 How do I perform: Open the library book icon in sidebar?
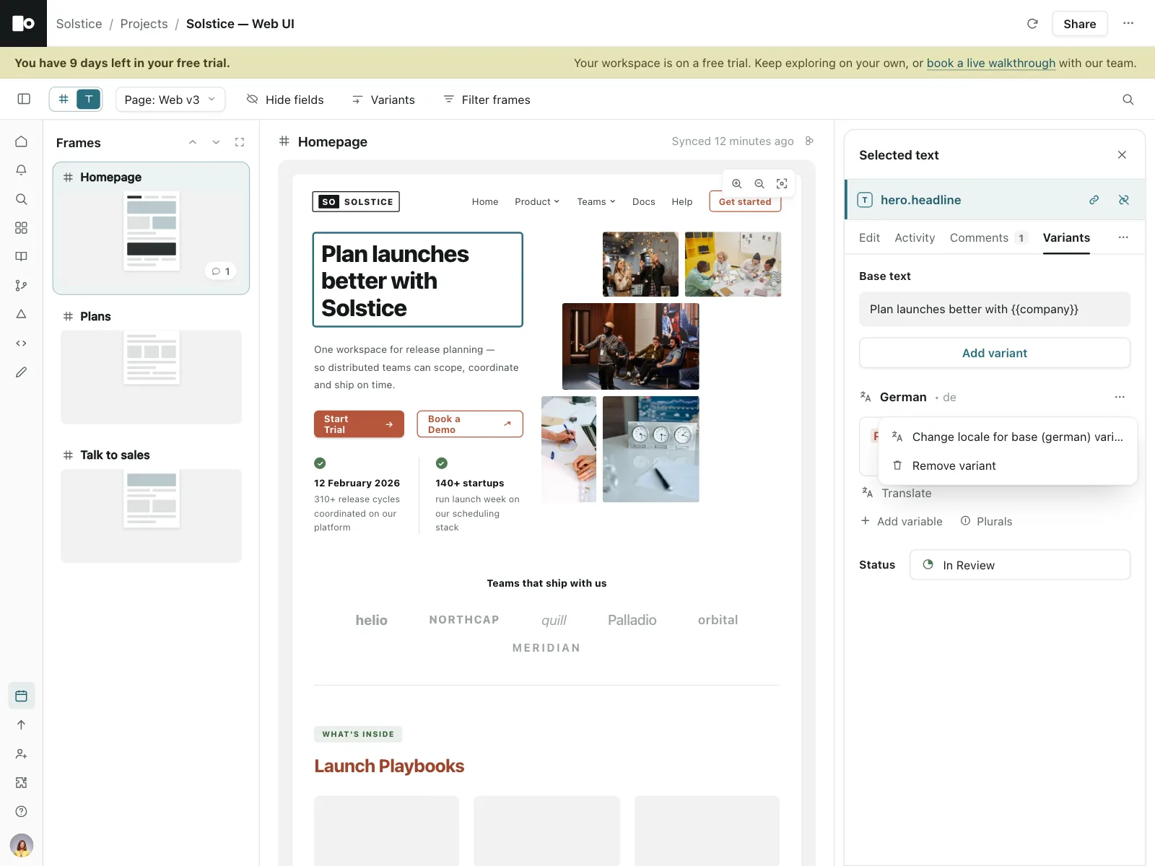[22, 257]
